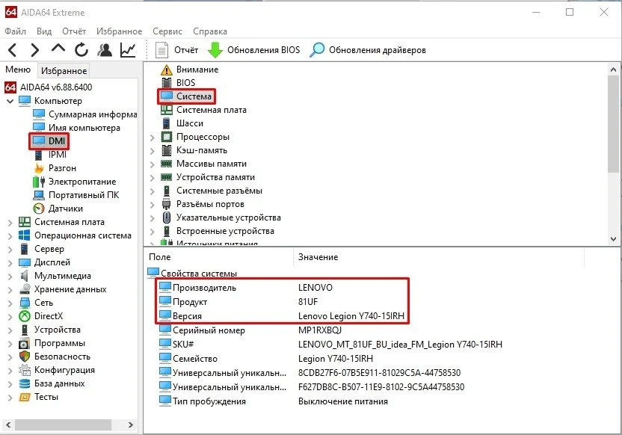The height and width of the screenshot is (435, 622).
Task: Select the BIOS chip icon in the list
Action: [x=167, y=83]
